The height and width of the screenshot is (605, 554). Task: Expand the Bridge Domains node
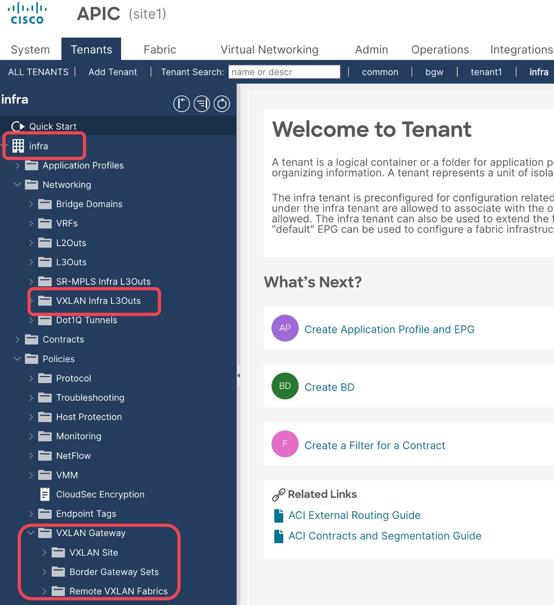31,204
